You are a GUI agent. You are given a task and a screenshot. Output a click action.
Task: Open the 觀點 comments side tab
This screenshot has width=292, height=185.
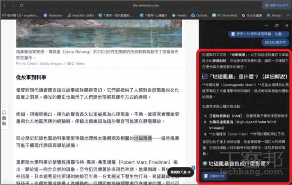pyautogui.click(x=4, y=118)
